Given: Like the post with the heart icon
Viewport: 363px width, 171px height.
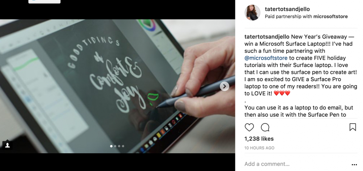Looking at the screenshot, I should pos(249,128).
